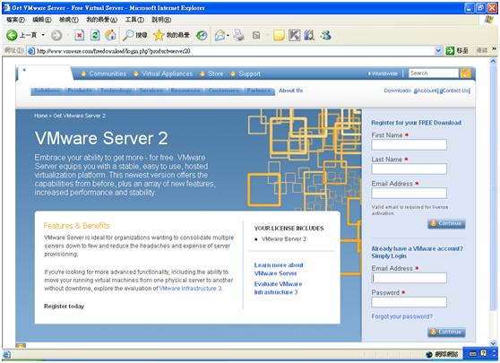Open Learn more about VMware Server link

(279, 269)
